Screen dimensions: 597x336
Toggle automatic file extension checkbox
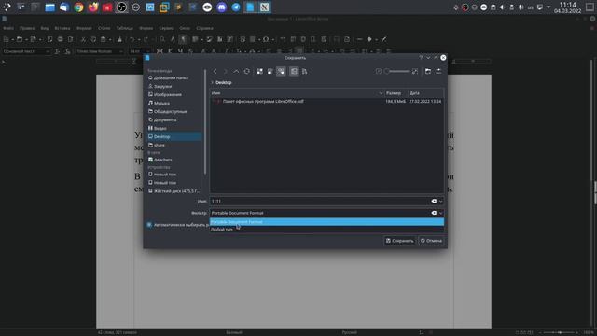tap(149, 225)
